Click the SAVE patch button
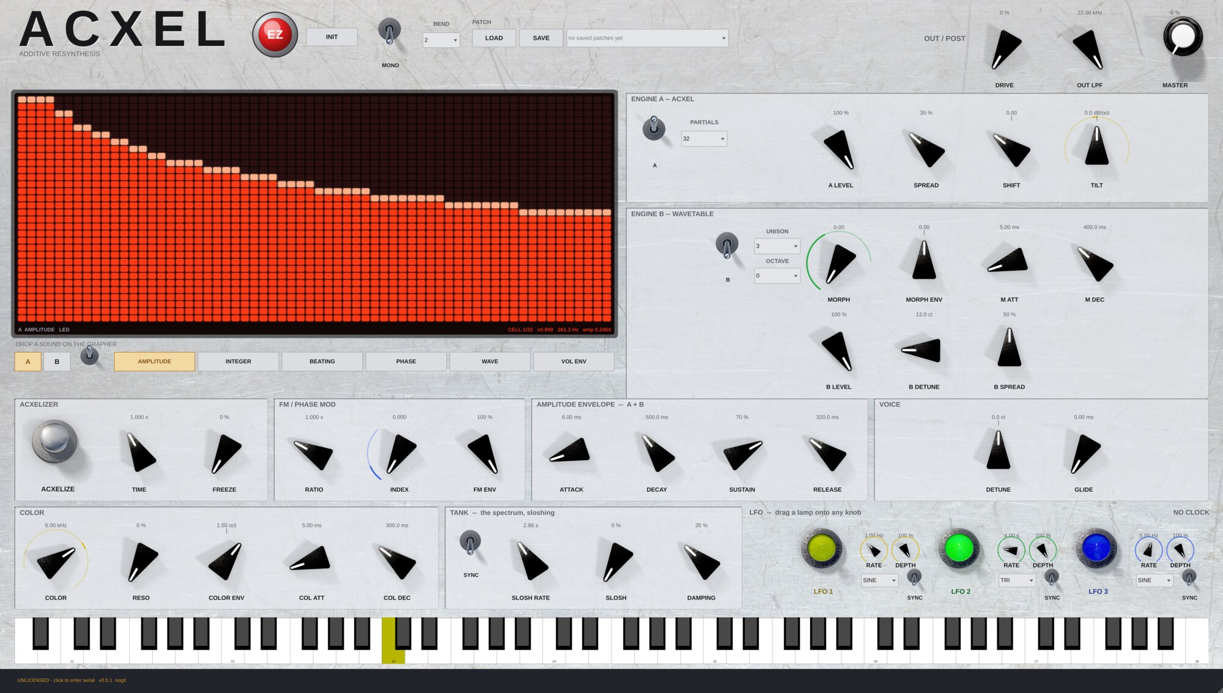Image resolution: width=1223 pixels, height=693 pixels. click(x=541, y=38)
